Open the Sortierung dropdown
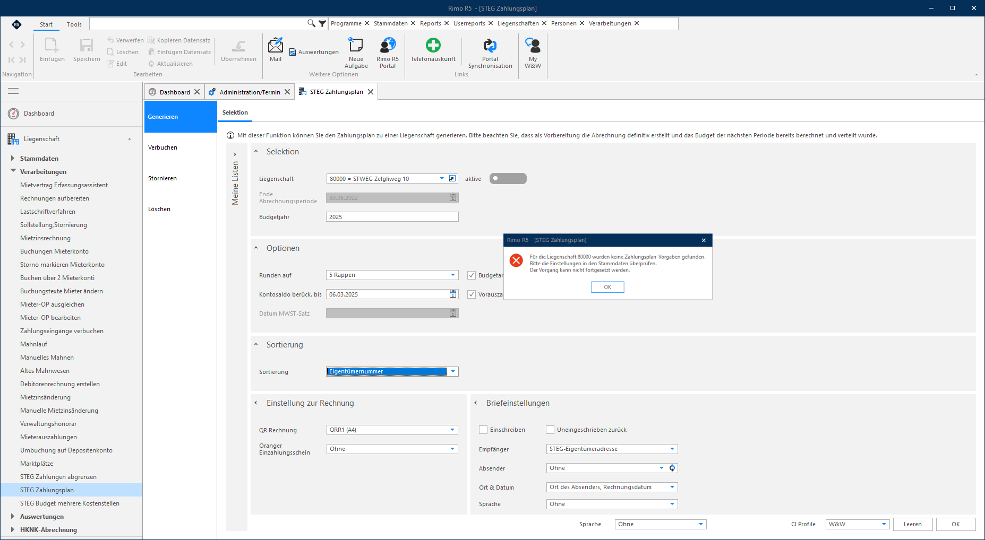 453,371
